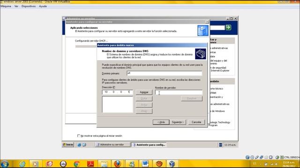
Task: Click the Arriba button
Action: tap(144, 105)
